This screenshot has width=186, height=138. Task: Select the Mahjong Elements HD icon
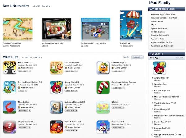[56, 107]
